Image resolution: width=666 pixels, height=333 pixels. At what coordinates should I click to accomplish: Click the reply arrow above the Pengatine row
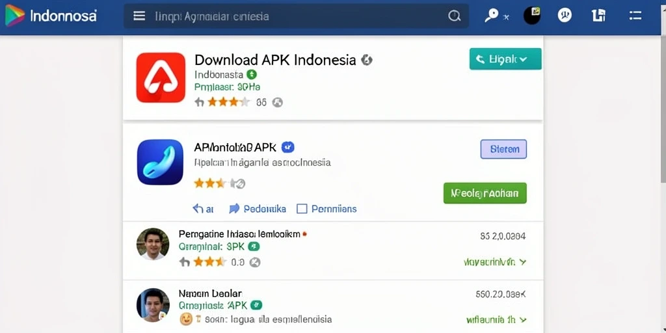pos(198,209)
